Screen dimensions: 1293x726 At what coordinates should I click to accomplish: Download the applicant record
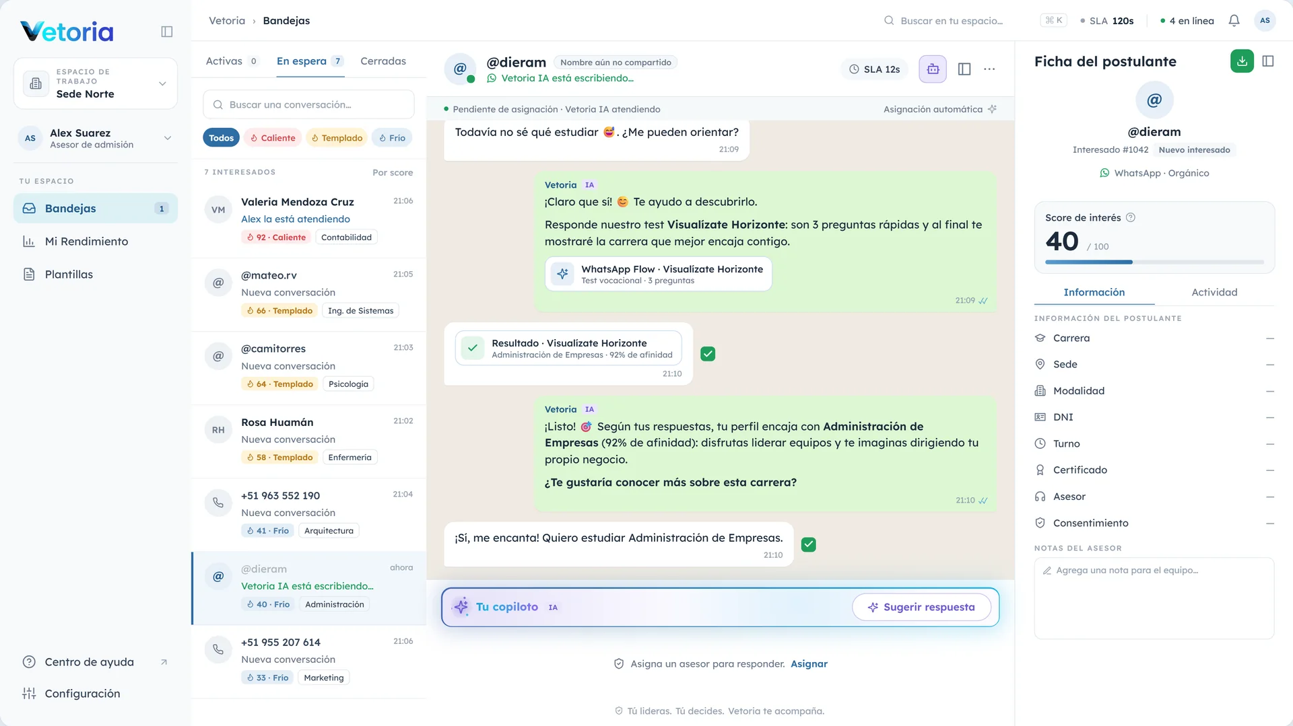[x=1242, y=61]
